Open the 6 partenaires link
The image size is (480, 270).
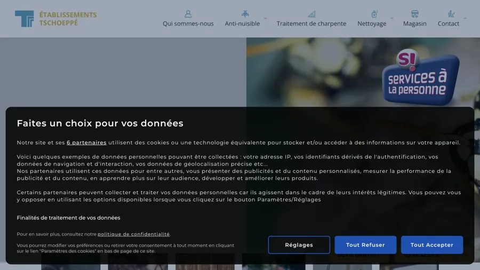click(x=86, y=142)
